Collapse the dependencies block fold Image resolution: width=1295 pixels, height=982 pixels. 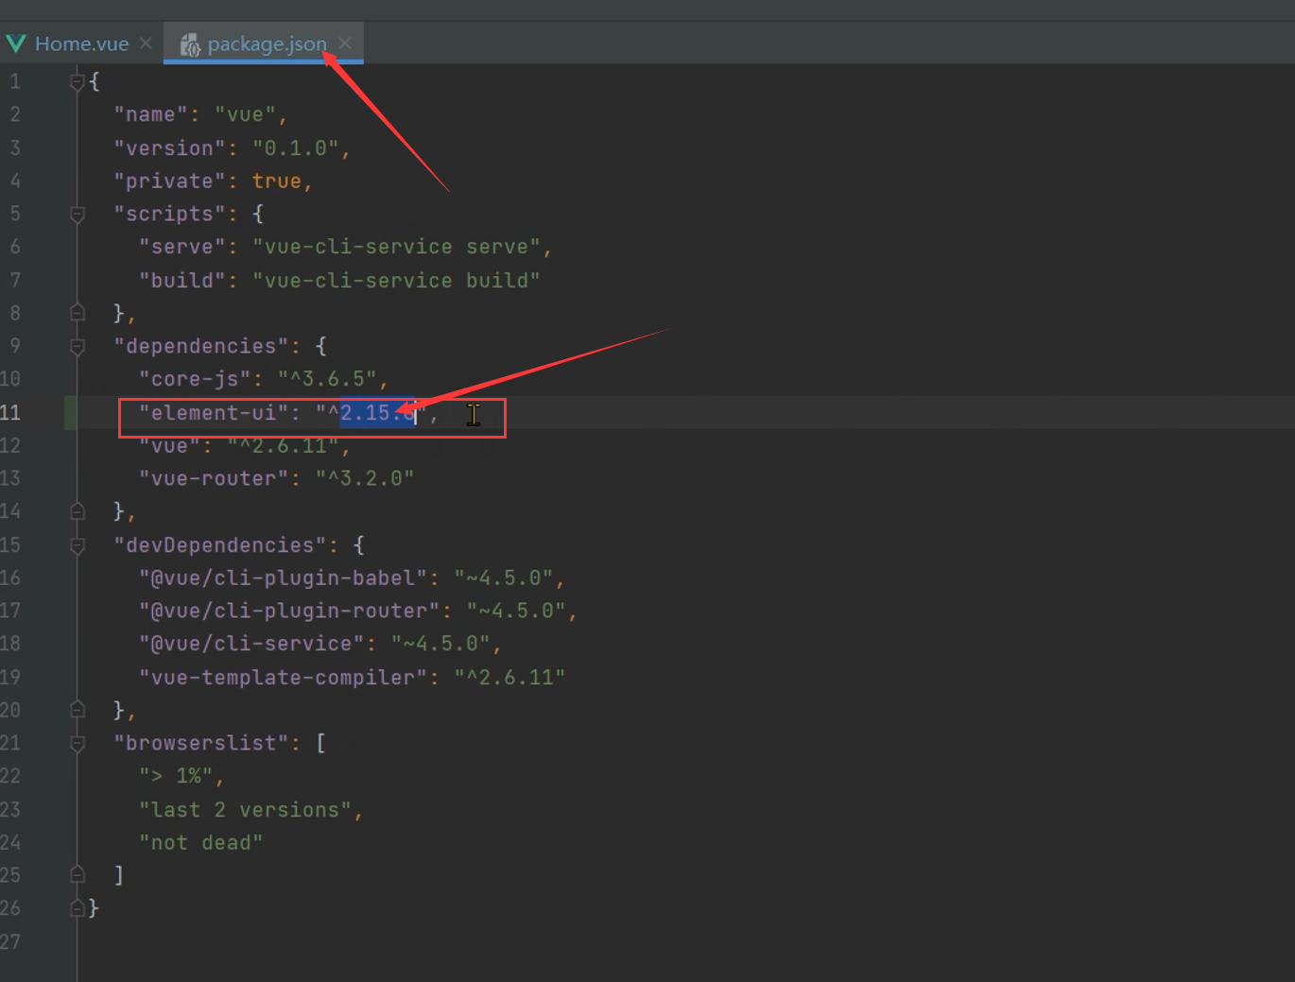[78, 347]
